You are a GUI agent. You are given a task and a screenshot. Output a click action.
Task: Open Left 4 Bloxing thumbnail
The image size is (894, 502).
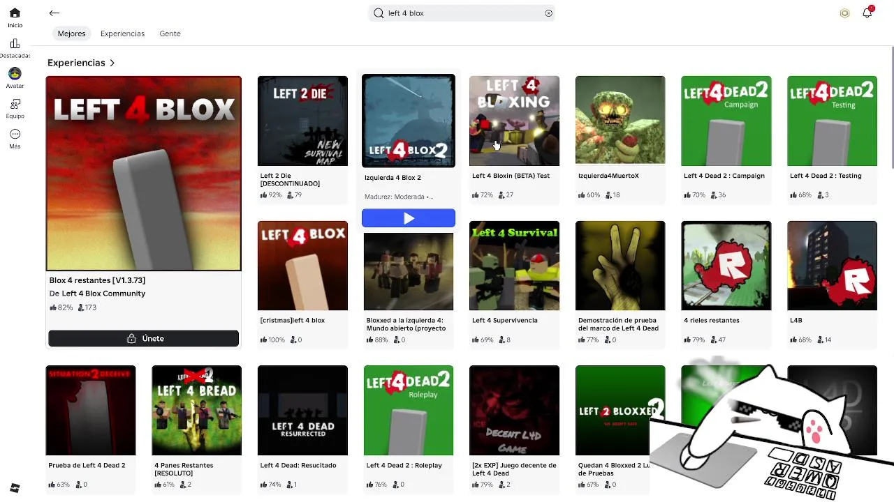pos(514,121)
